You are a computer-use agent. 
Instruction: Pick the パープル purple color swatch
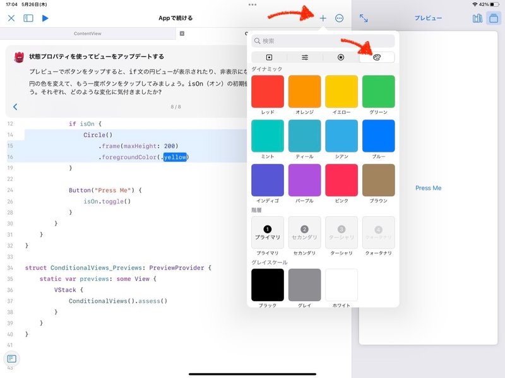tap(304, 180)
